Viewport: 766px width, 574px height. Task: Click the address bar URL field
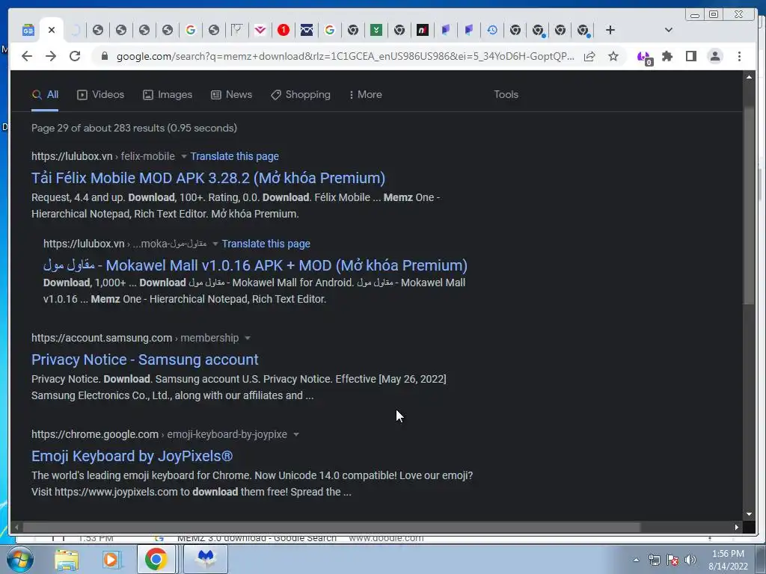pyautogui.click(x=345, y=56)
